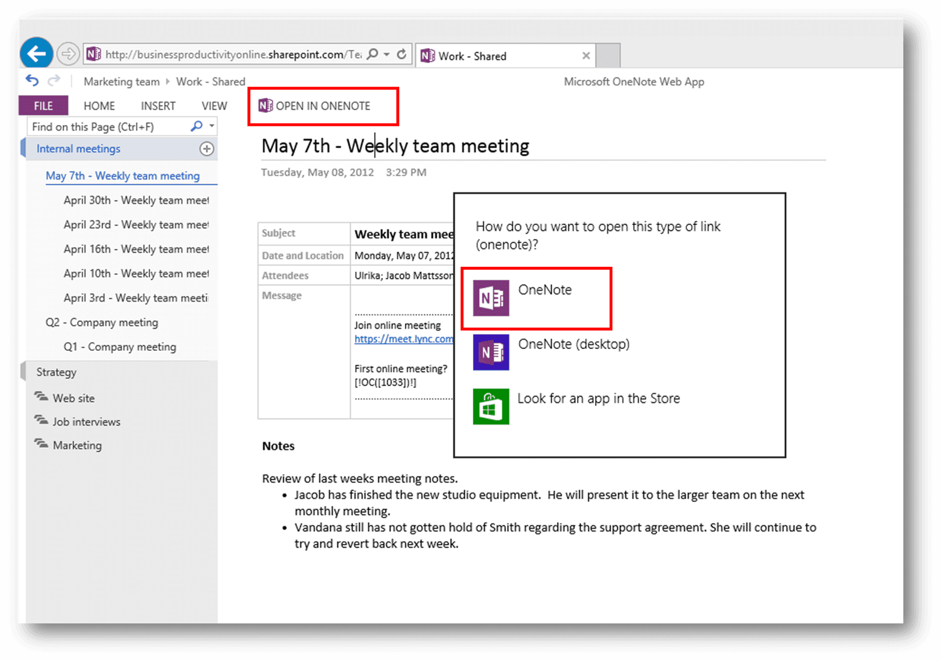Click the page title May 7th - Weekly team meeting
This screenshot has height=661, width=941.
pos(395,146)
